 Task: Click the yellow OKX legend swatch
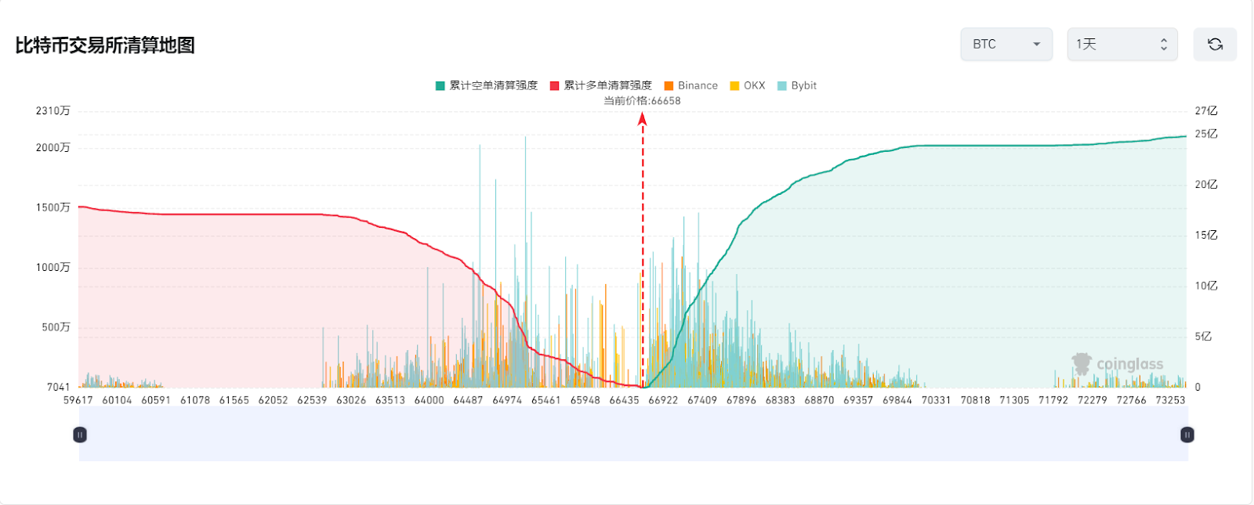[x=735, y=86]
